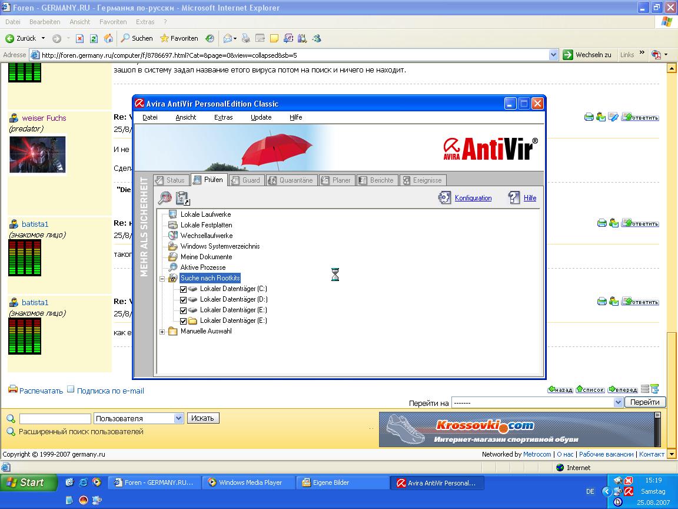Click the printer icon next to Распечатать

(13, 389)
